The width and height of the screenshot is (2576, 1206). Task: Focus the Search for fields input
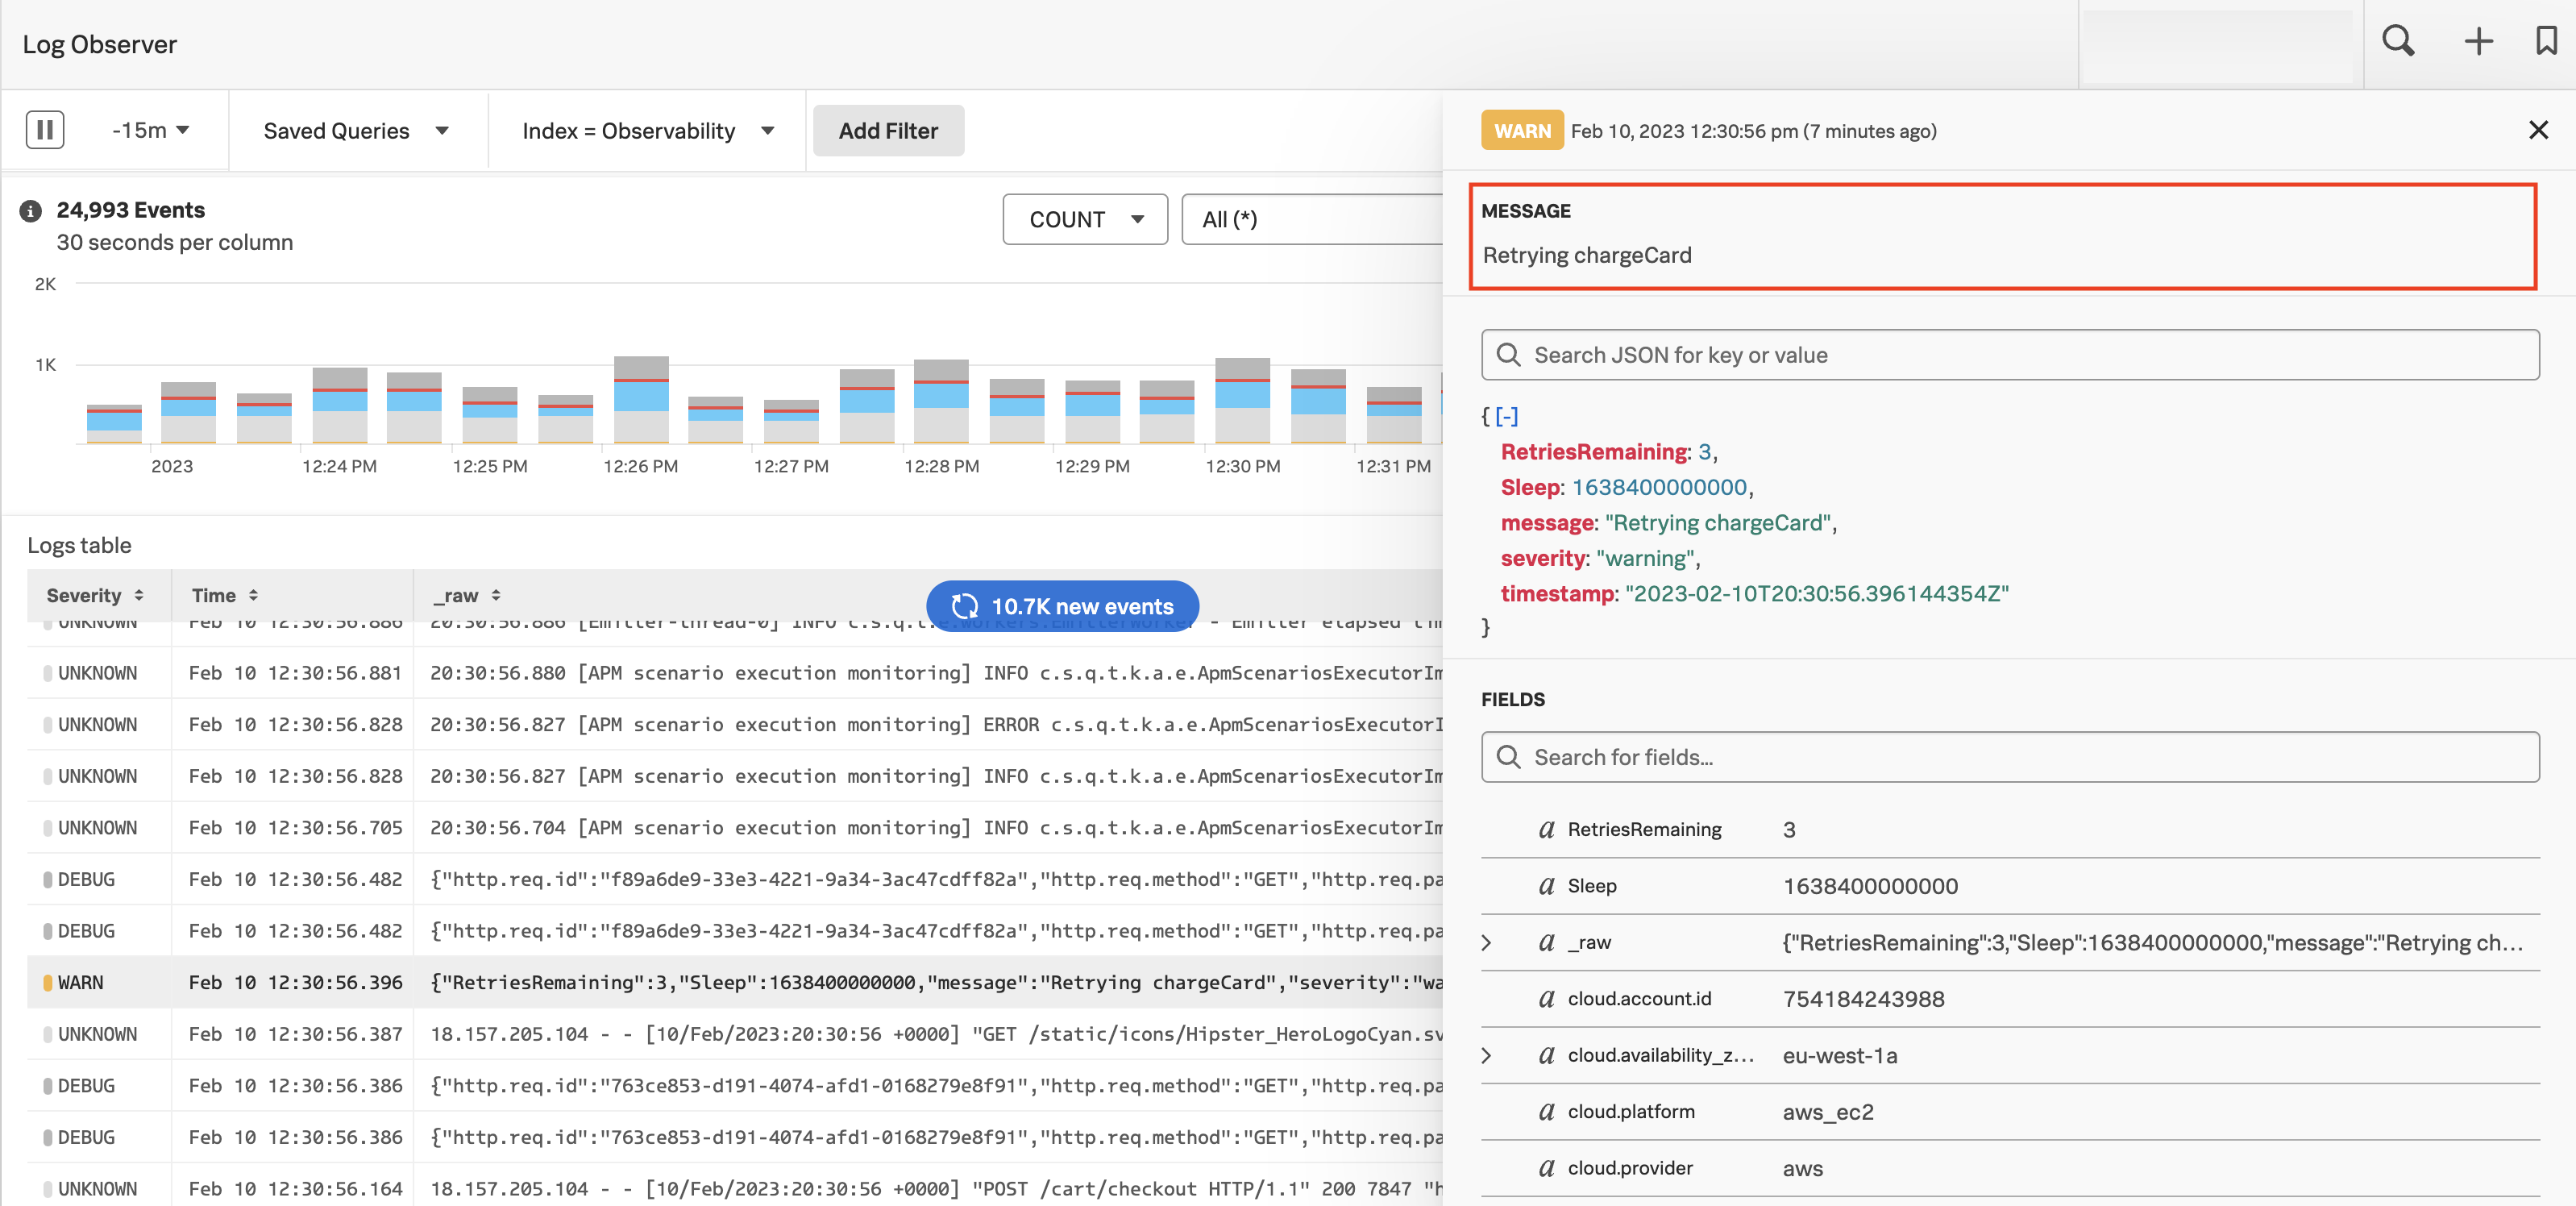click(x=2010, y=757)
